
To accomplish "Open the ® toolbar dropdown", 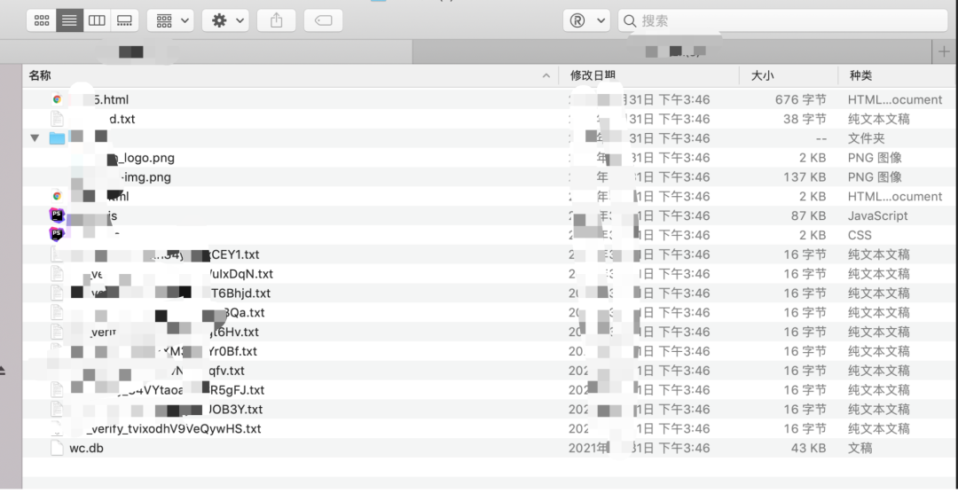I will (586, 20).
